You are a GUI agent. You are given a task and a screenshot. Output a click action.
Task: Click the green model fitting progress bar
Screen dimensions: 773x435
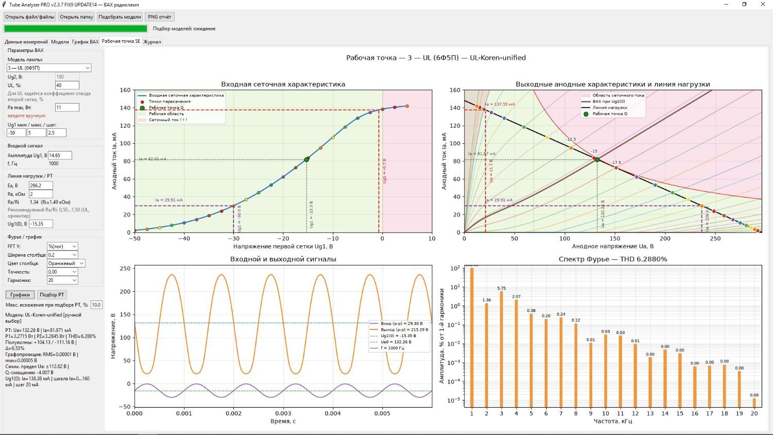pyautogui.click(x=76, y=29)
